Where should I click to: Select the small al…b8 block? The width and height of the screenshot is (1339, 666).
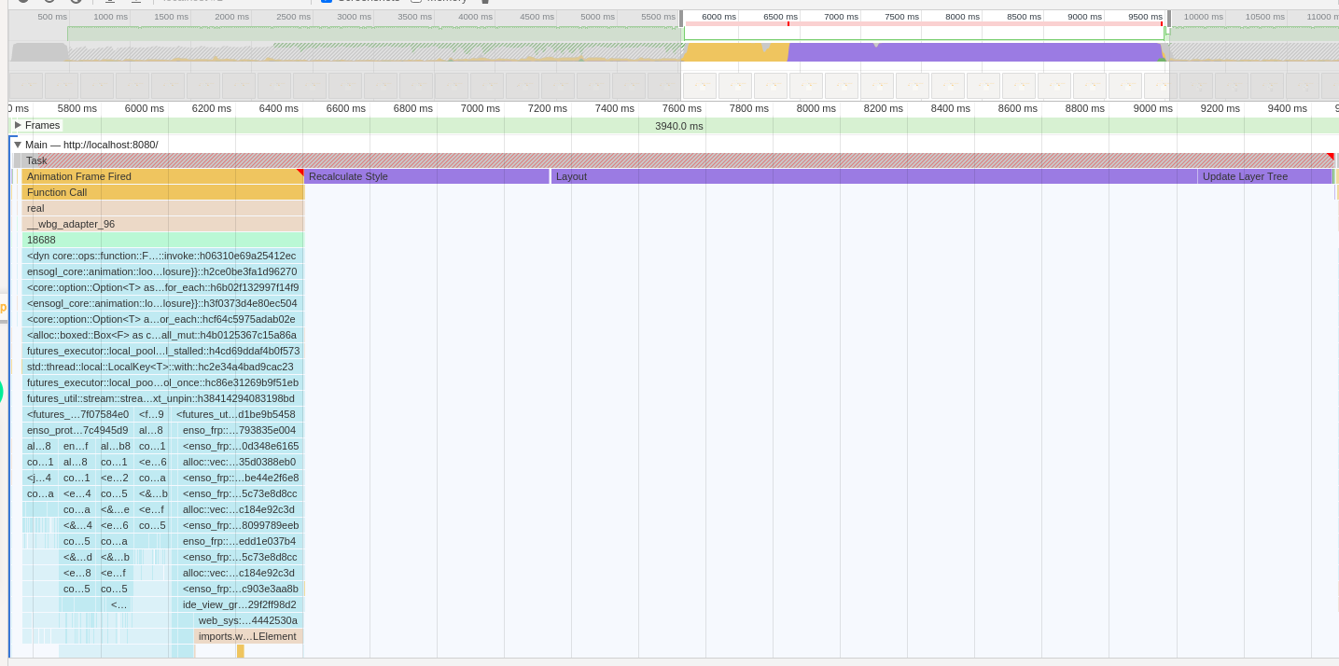coord(116,446)
